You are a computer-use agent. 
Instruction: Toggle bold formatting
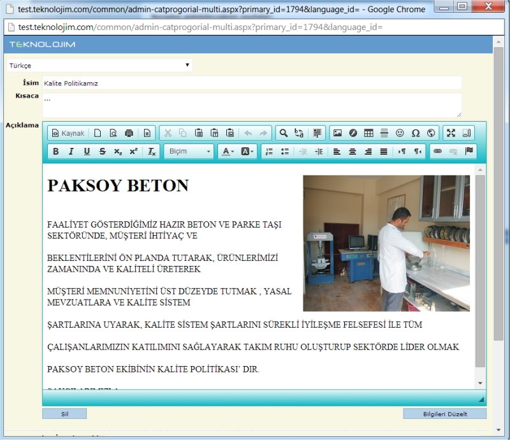56,151
